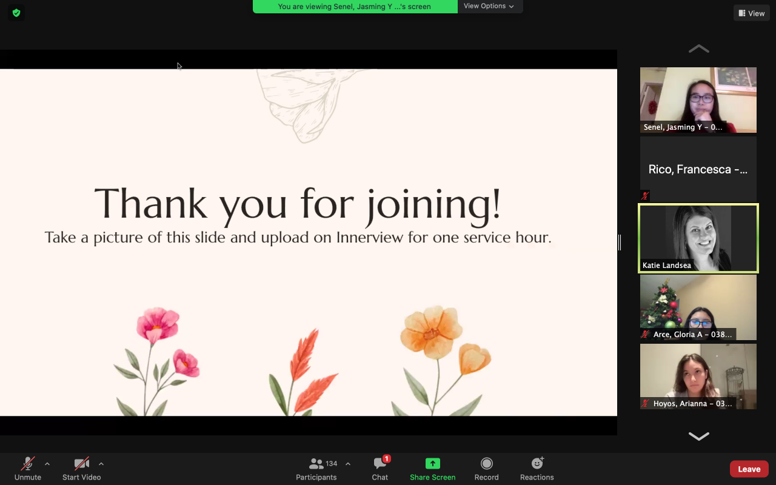
Task: Select Senel, Jasming Y video thumbnail
Action: point(698,100)
